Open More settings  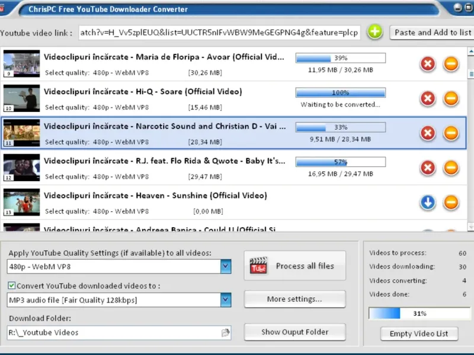294,299
